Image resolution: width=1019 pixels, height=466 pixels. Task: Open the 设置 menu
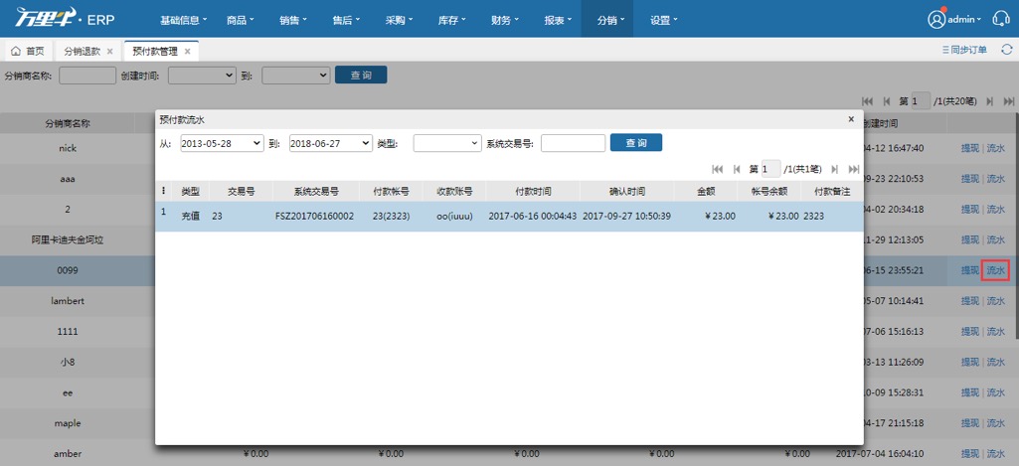(663, 20)
